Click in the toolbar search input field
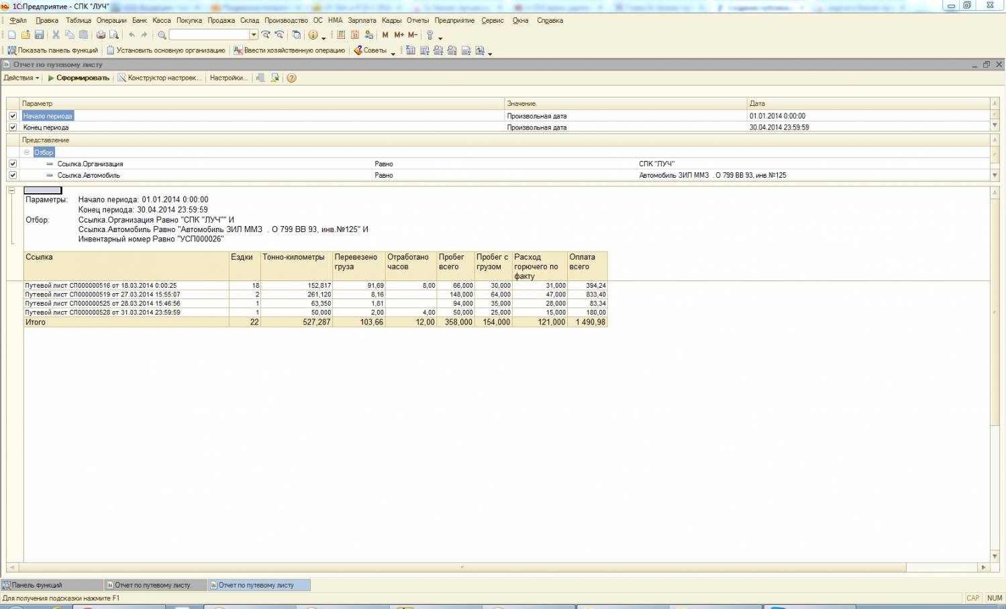This screenshot has height=609, width=1006. 209,35
